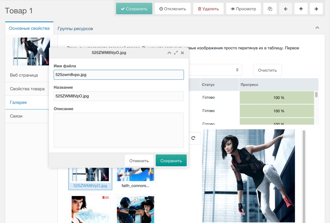
Task: Close the 525ZWM8VpO.jpg dialog
Action: pos(182,53)
